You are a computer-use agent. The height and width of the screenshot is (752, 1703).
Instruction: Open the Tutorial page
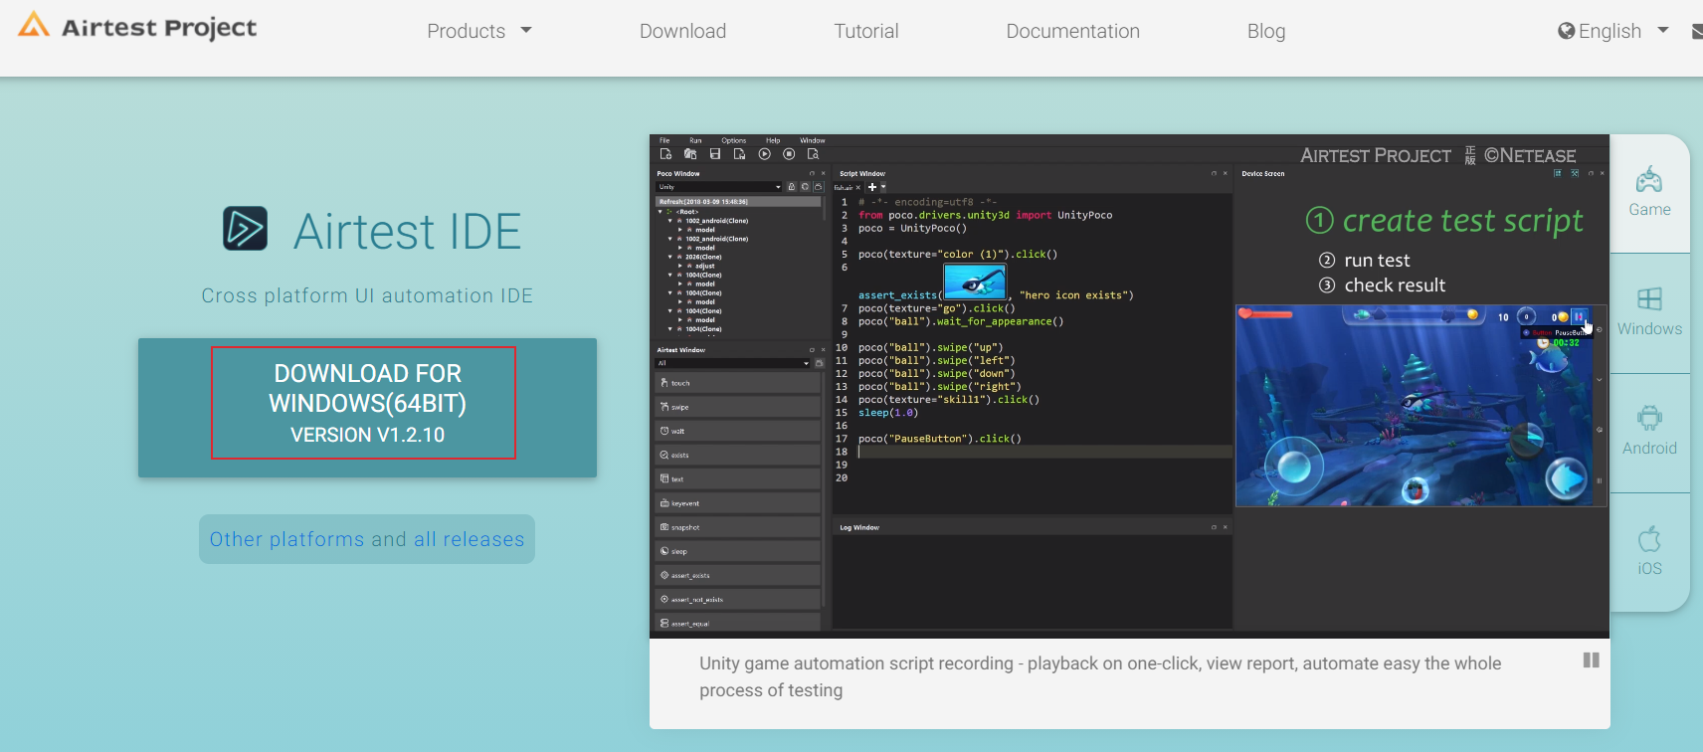865,31
